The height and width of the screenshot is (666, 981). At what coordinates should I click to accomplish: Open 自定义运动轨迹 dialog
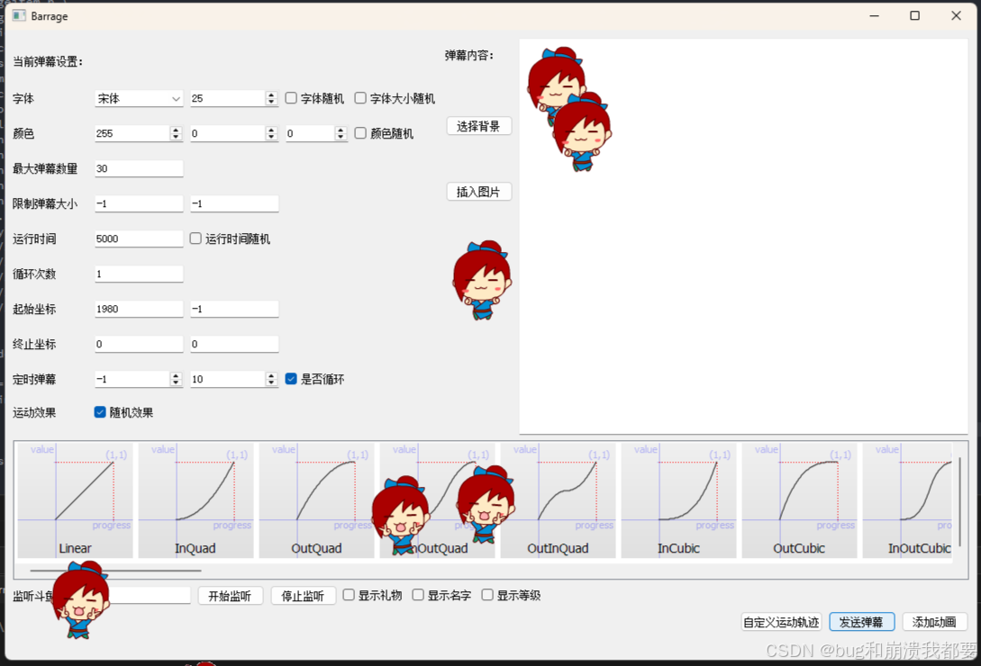(781, 622)
